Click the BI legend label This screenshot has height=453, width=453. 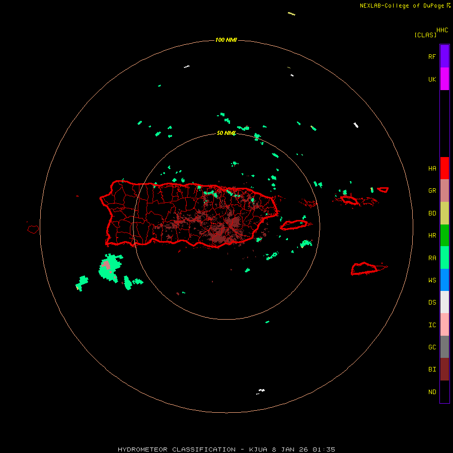tap(432, 369)
